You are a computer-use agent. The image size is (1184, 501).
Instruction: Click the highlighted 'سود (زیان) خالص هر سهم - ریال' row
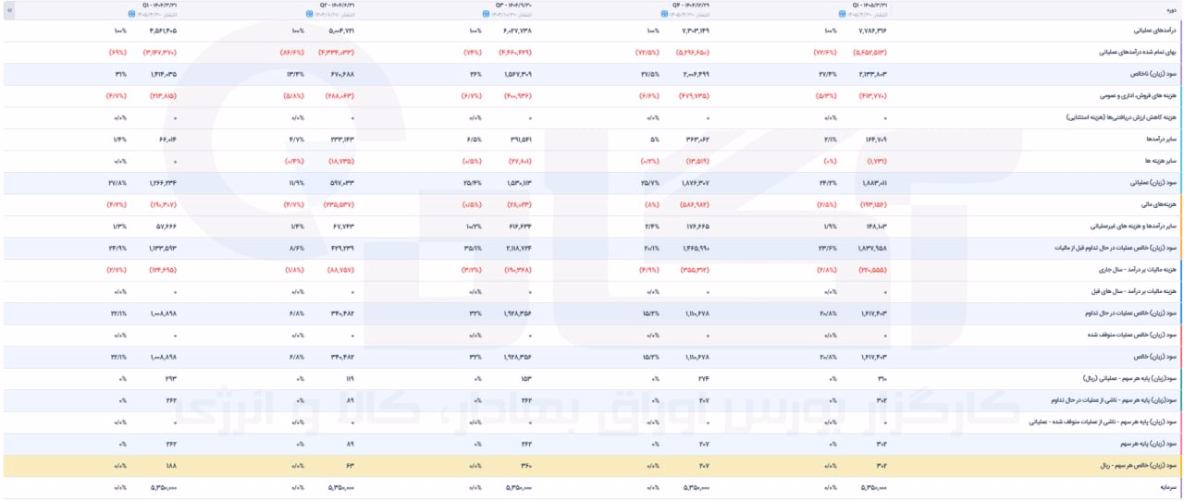point(592,467)
